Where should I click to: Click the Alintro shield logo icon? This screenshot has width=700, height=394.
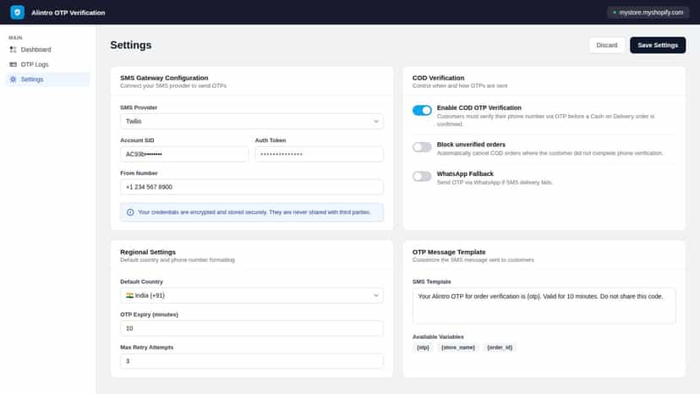18,13
